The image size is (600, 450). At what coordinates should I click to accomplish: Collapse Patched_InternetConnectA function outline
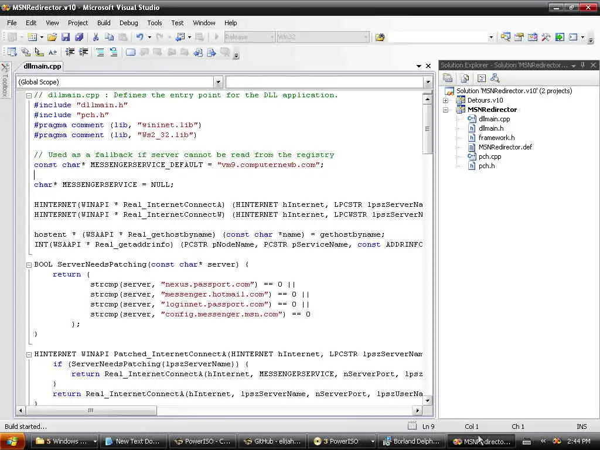tap(29, 354)
